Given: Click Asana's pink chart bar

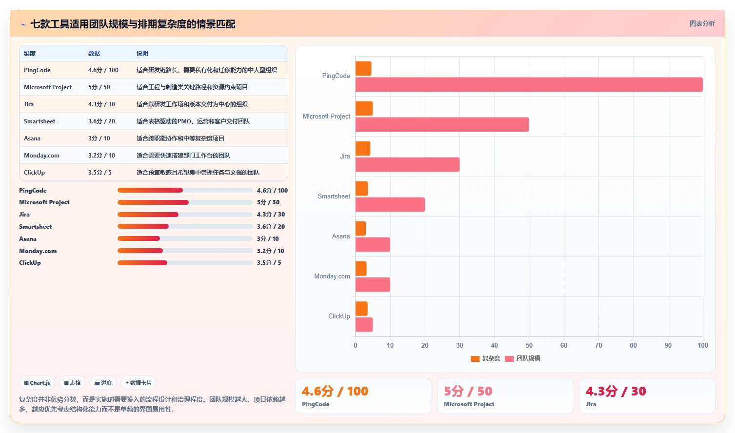Looking at the screenshot, I should 373,245.
